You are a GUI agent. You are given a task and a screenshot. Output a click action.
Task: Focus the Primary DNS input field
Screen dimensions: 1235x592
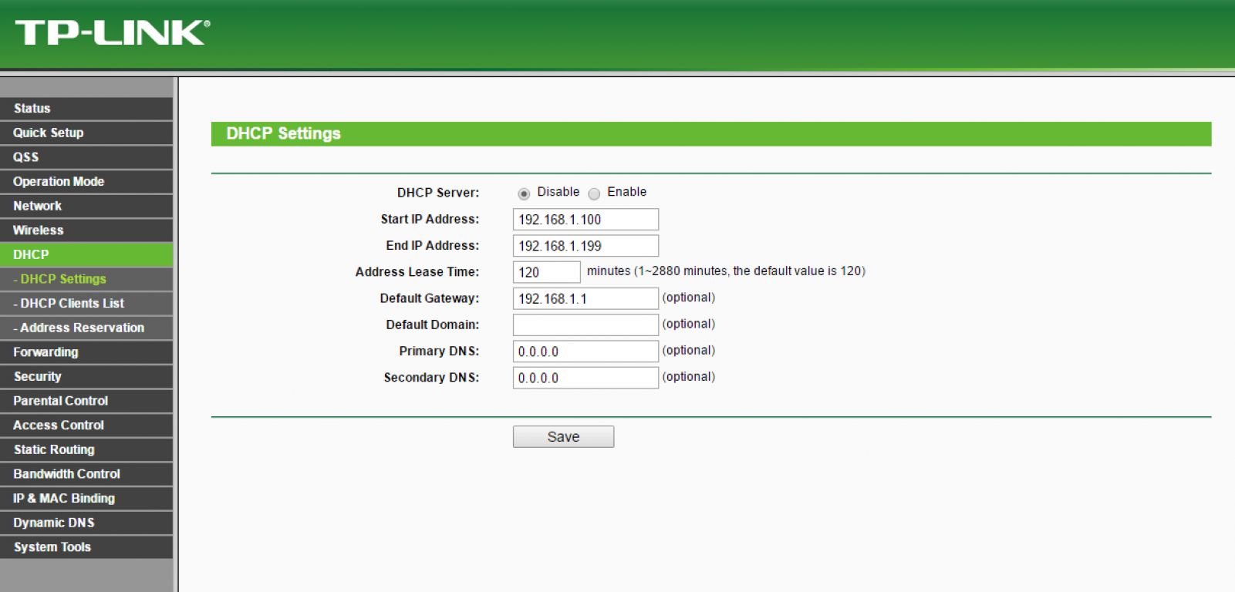(x=585, y=351)
